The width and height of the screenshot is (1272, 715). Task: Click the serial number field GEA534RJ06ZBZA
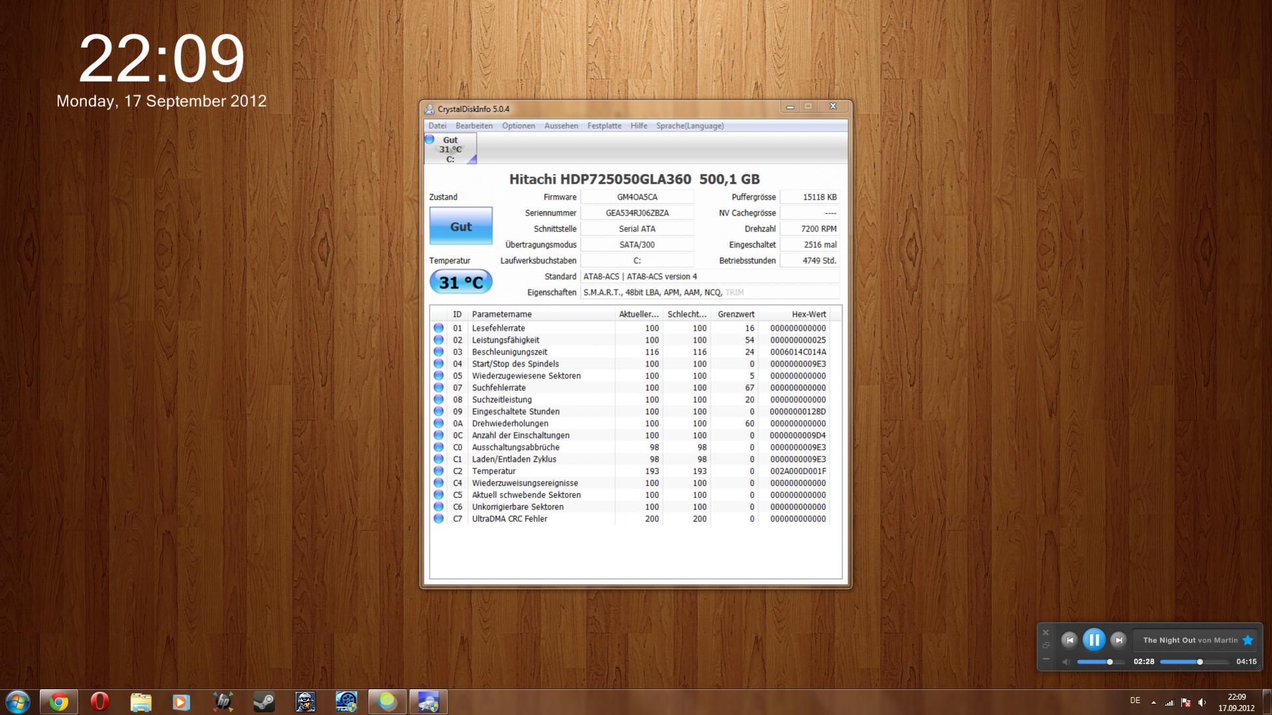[637, 213]
